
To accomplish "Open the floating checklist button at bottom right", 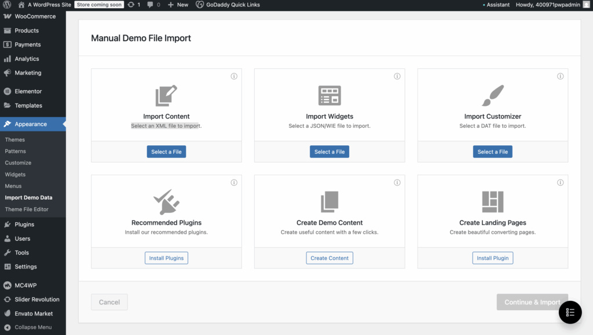I will [x=570, y=312].
